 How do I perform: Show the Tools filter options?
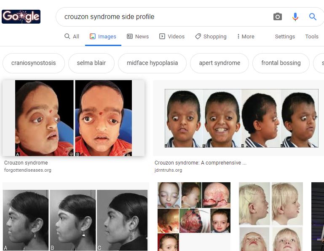[312, 36]
